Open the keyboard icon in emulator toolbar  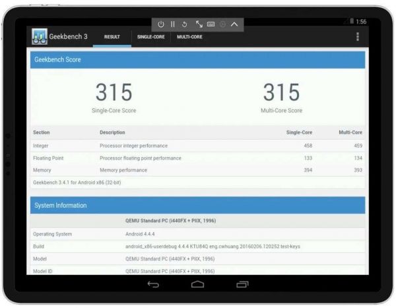pos(211,24)
